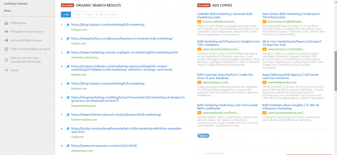Open study.com academy lesson URL
This screenshot has width=337, height=155.
click(126, 130)
